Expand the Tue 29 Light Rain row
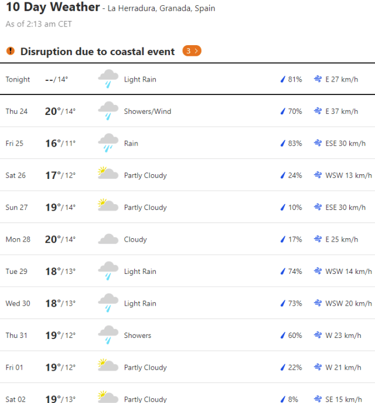 click(187, 271)
